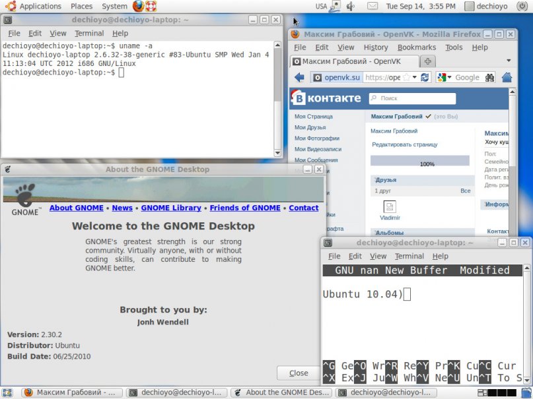This screenshot has height=399, width=533.
Task: Open Terminal menu in top-left terminal
Action: 89,33
